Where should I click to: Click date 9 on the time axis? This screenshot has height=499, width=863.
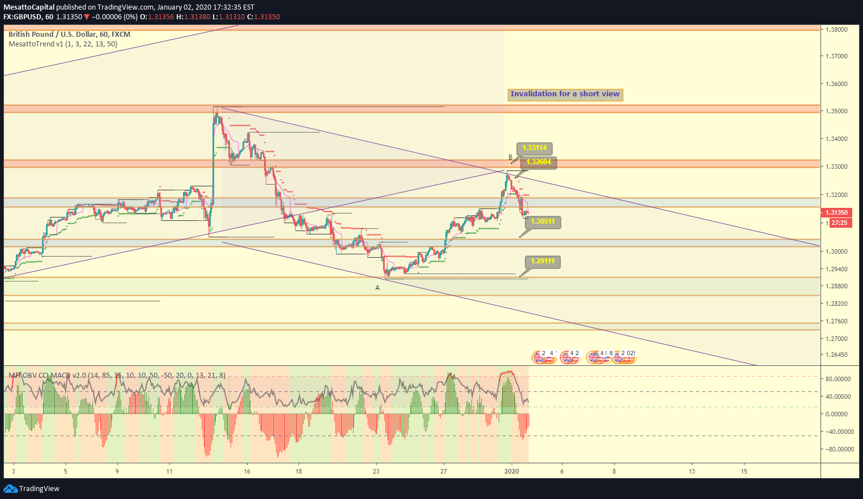[x=117, y=471]
